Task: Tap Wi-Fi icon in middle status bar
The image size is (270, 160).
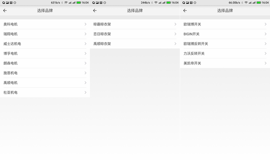Action: (156, 3)
